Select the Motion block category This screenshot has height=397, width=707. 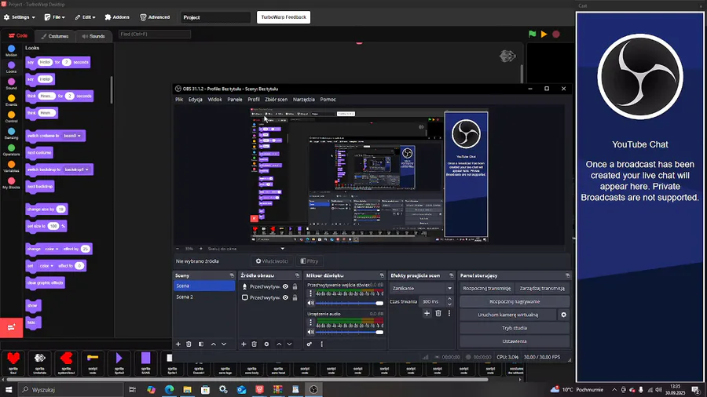click(x=11, y=51)
